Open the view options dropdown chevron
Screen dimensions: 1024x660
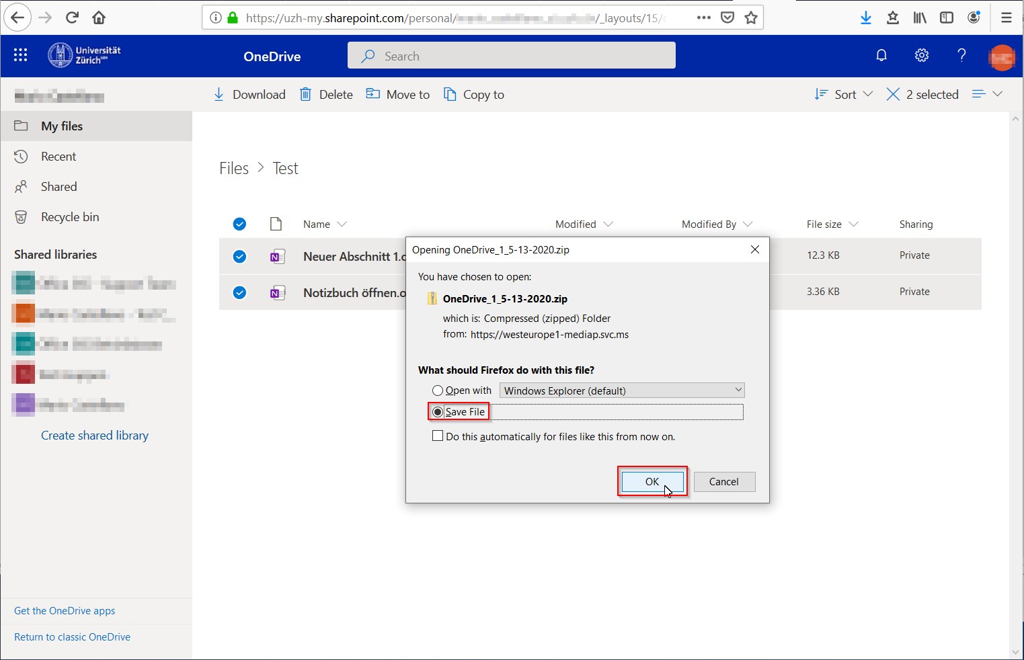[998, 94]
